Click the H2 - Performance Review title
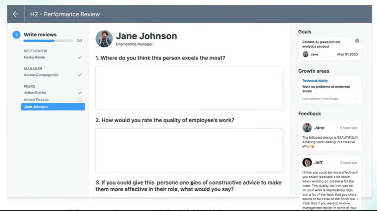Screen dimensions: 377x211 65,14
